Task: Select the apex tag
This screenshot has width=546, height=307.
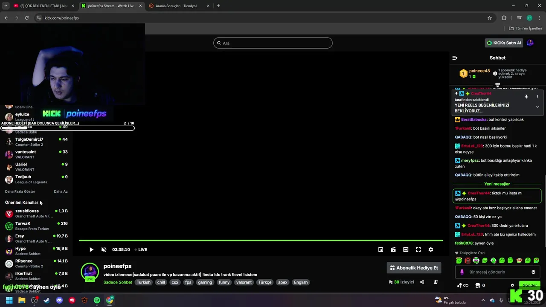Action: (282, 282)
